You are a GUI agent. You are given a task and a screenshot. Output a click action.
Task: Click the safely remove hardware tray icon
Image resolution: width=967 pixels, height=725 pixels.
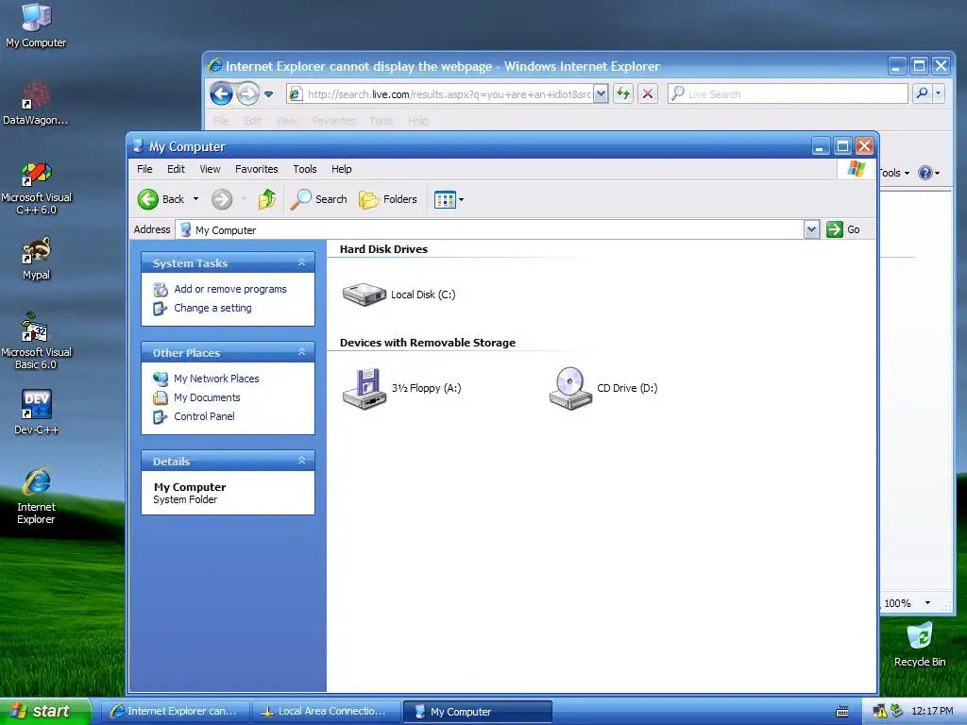896,711
